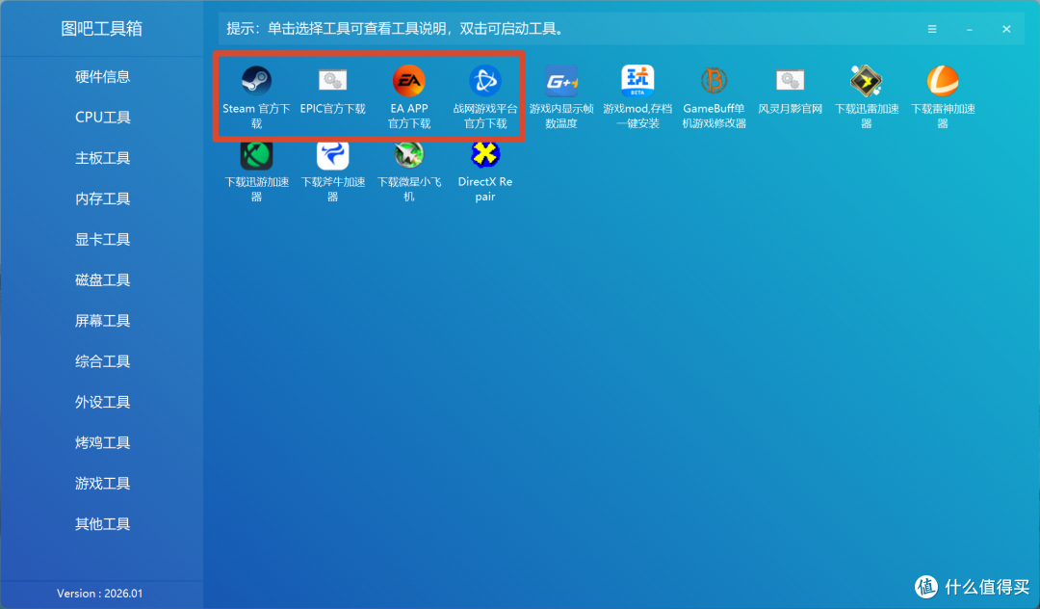The height and width of the screenshot is (609, 1040).
Task: Switch to 内存工具 category
Action: point(102,199)
